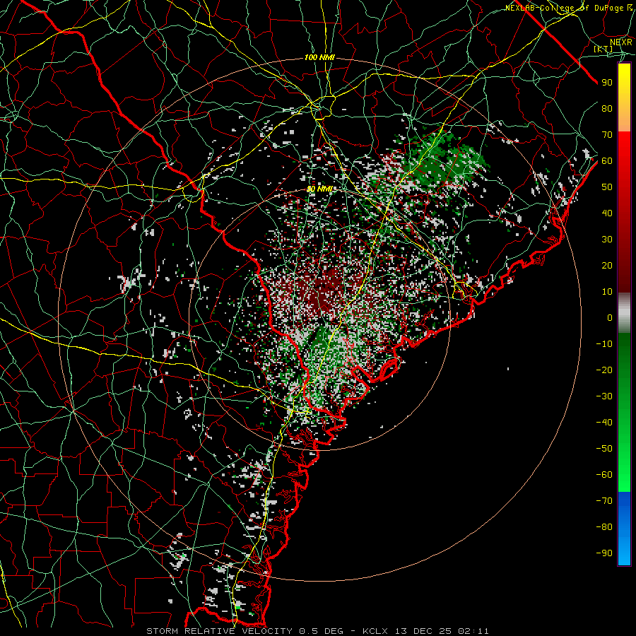Click the "NEXR" label above the scale

[621, 42]
